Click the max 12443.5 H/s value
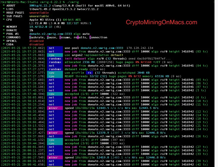 pyautogui.click(x=145, y=108)
